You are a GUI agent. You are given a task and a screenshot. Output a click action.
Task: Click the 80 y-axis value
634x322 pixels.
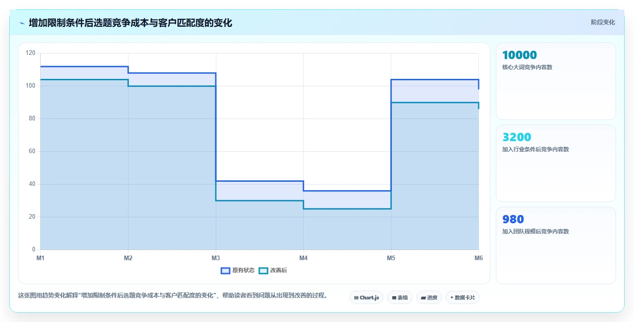(x=32, y=119)
